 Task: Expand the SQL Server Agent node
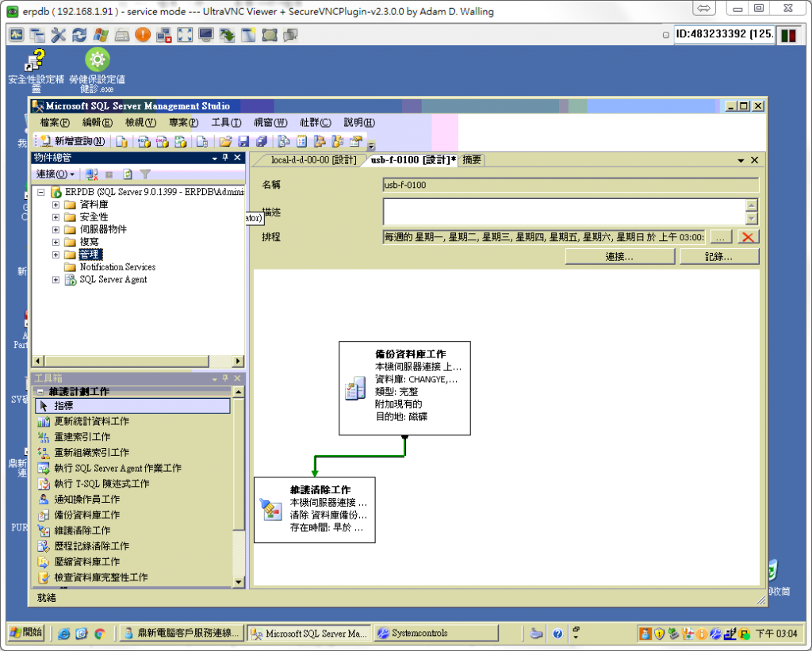[x=56, y=280]
